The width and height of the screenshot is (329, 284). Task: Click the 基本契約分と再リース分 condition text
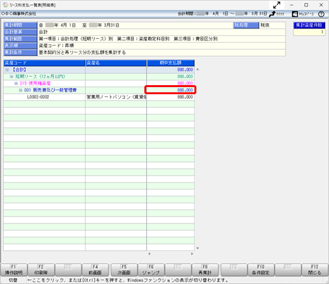tap(82, 53)
